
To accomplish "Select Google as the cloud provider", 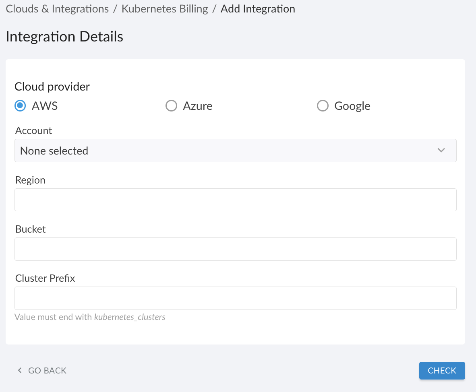I will [x=323, y=105].
